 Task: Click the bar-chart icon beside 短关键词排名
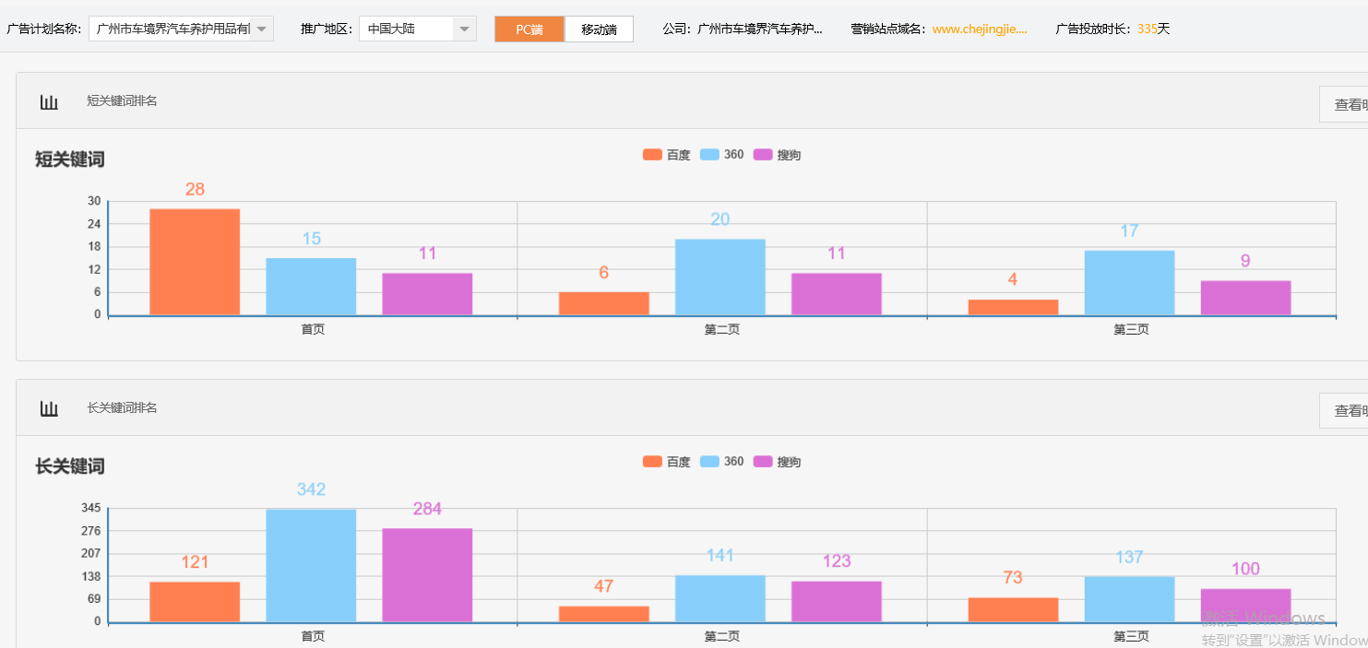click(49, 101)
